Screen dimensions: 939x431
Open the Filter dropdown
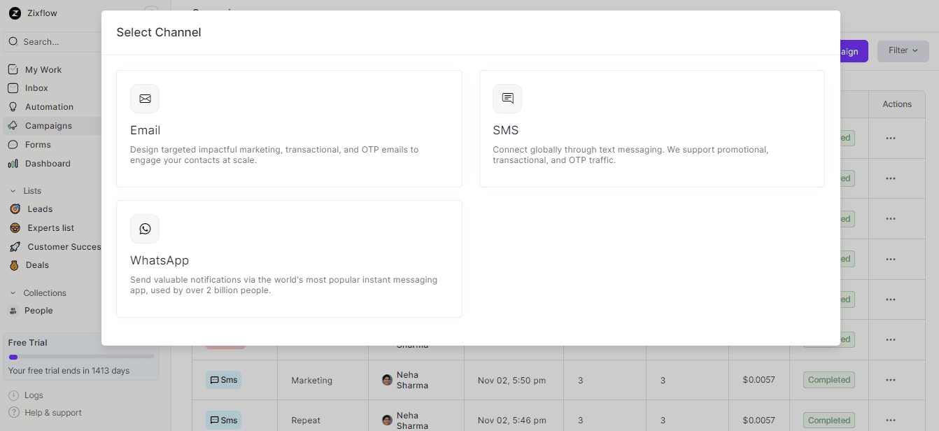903,50
